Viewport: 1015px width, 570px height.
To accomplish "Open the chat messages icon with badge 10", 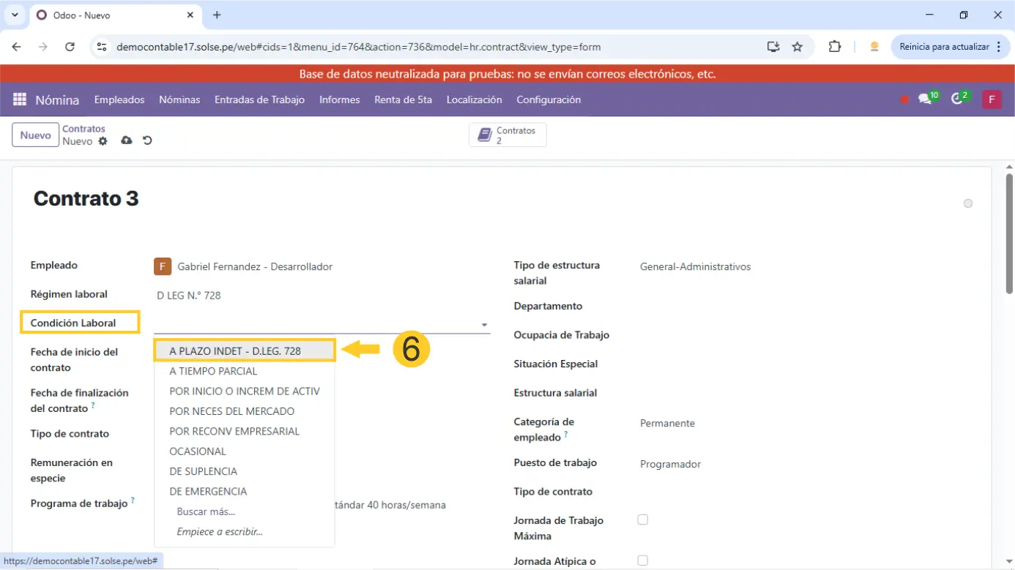I will click(926, 100).
